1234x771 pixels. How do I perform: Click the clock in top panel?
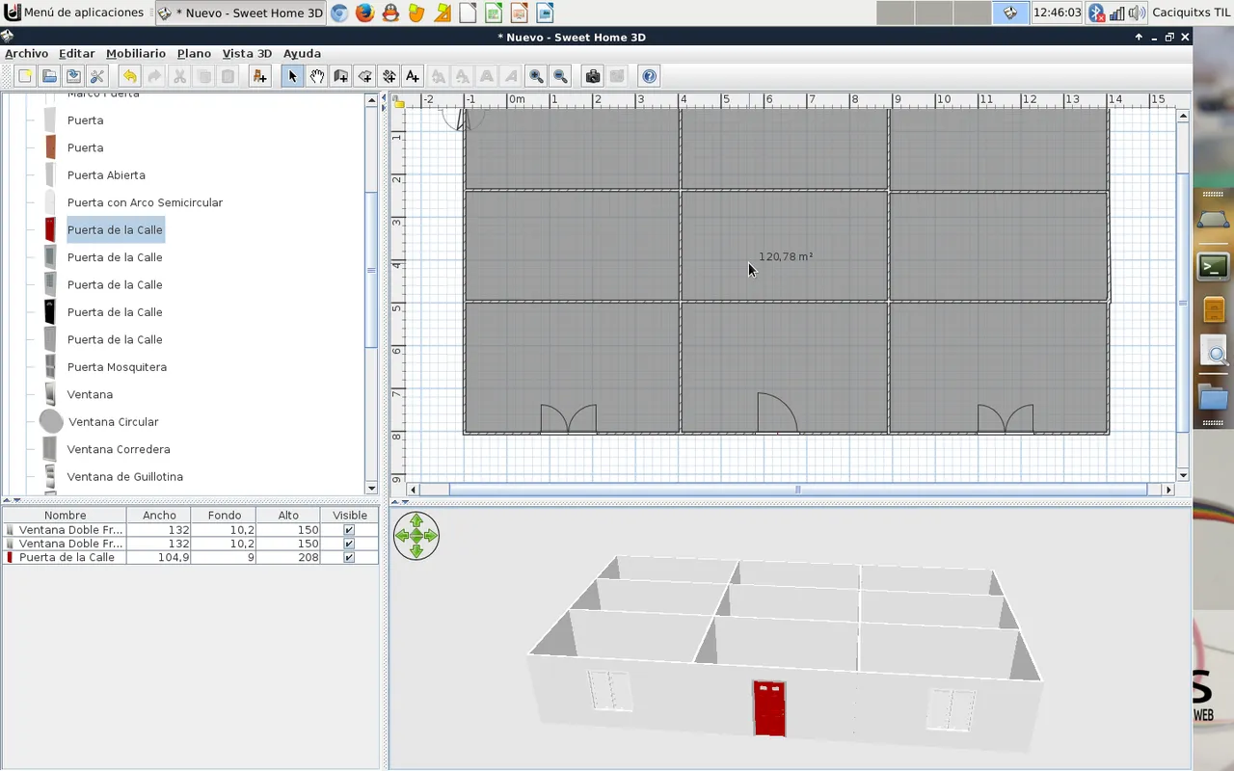coord(1057,13)
